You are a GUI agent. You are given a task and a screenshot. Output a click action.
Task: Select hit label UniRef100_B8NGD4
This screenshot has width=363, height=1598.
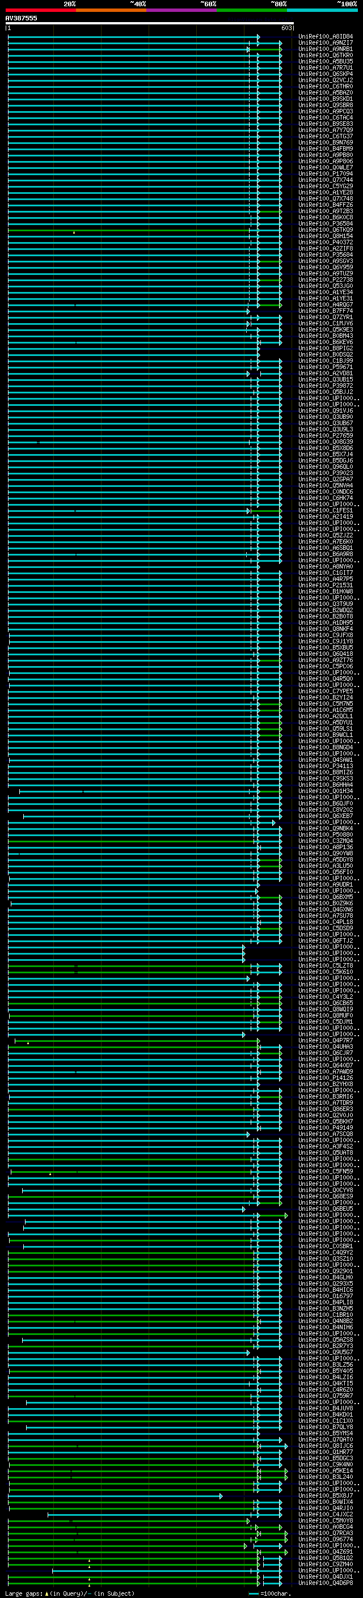[x=326, y=748]
